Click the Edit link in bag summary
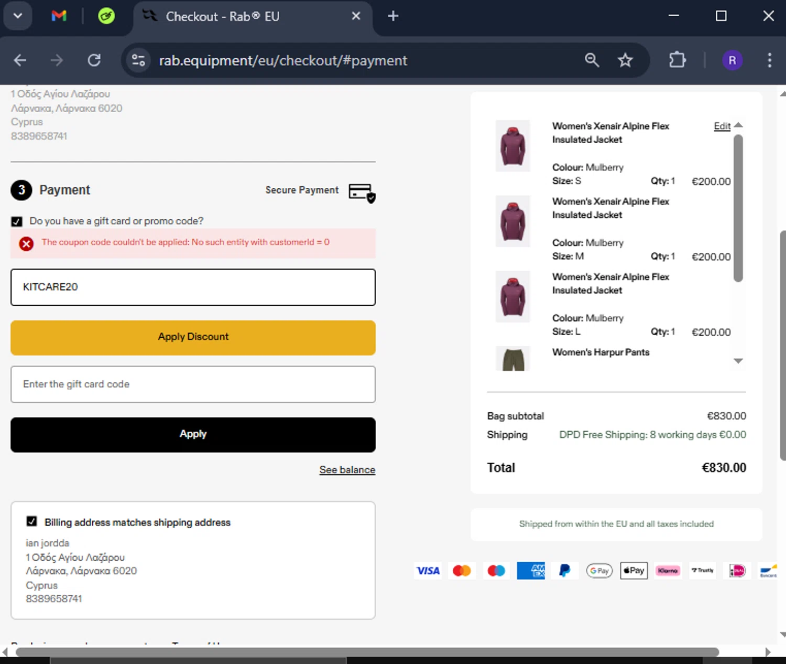The height and width of the screenshot is (664, 786). [x=722, y=126]
